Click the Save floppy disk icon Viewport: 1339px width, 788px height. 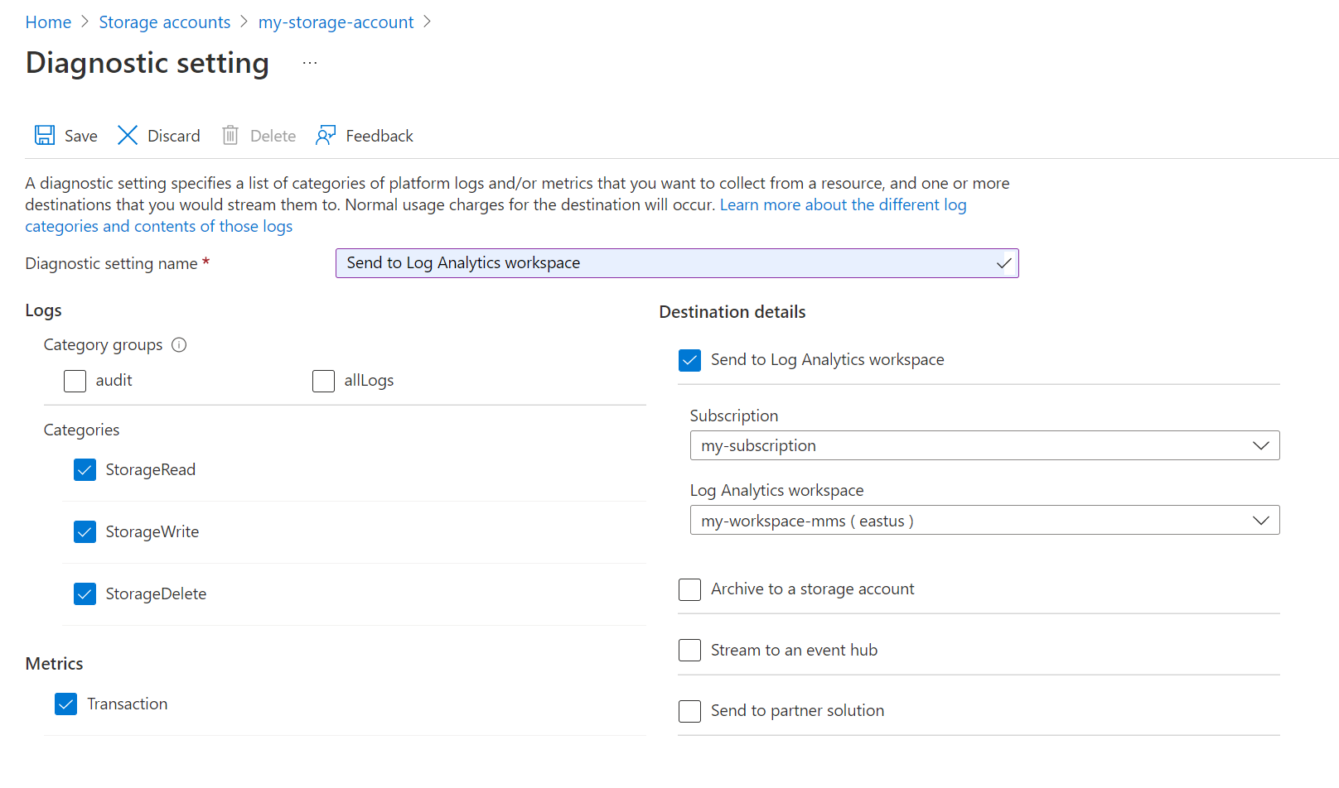[45, 136]
